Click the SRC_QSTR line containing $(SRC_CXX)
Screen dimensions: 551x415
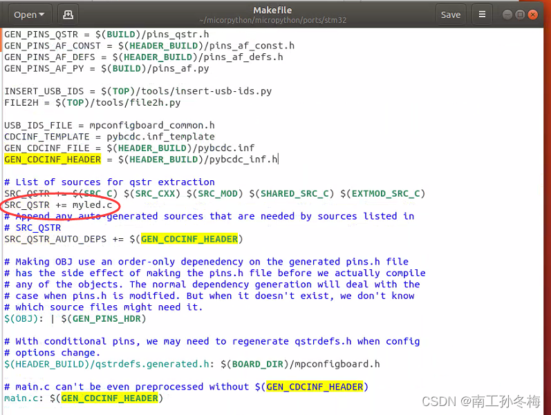215,193
